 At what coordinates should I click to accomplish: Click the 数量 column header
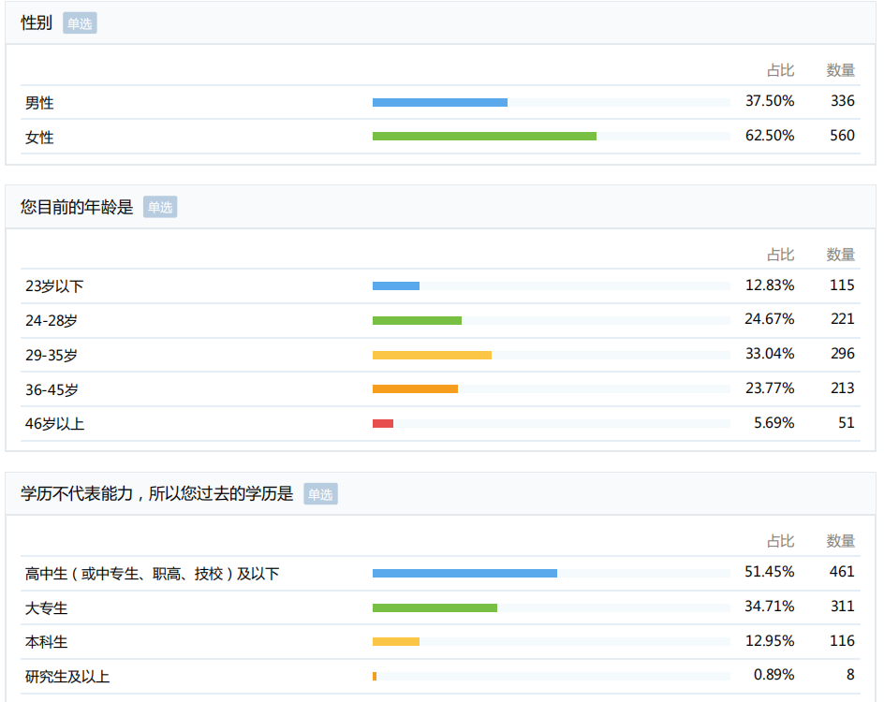(x=840, y=69)
